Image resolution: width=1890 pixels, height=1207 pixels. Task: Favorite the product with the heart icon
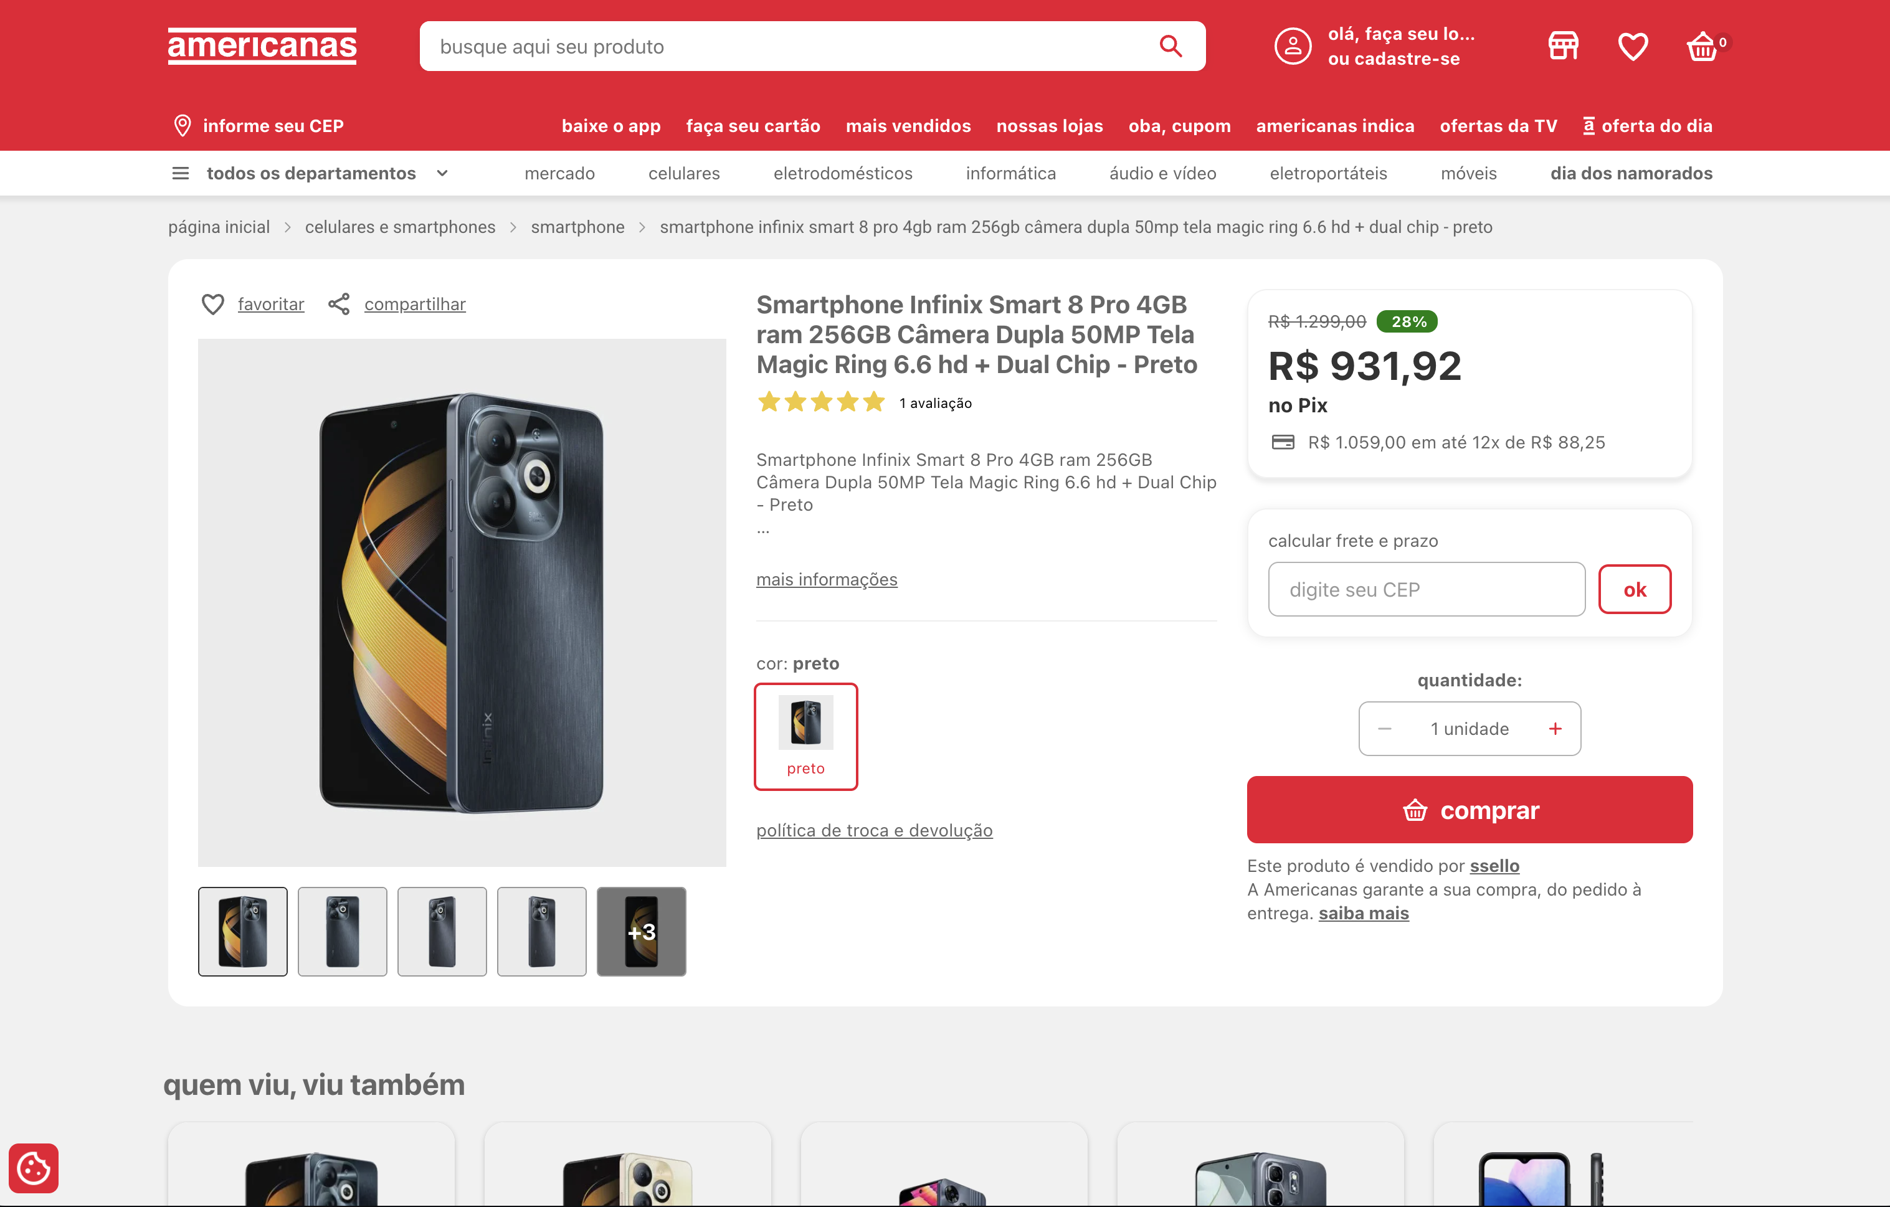[x=212, y=304]
